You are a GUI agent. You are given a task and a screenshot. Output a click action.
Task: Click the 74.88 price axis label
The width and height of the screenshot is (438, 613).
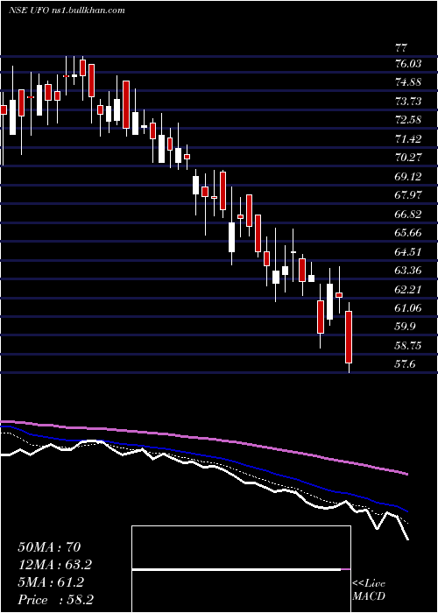click(408, 82)
